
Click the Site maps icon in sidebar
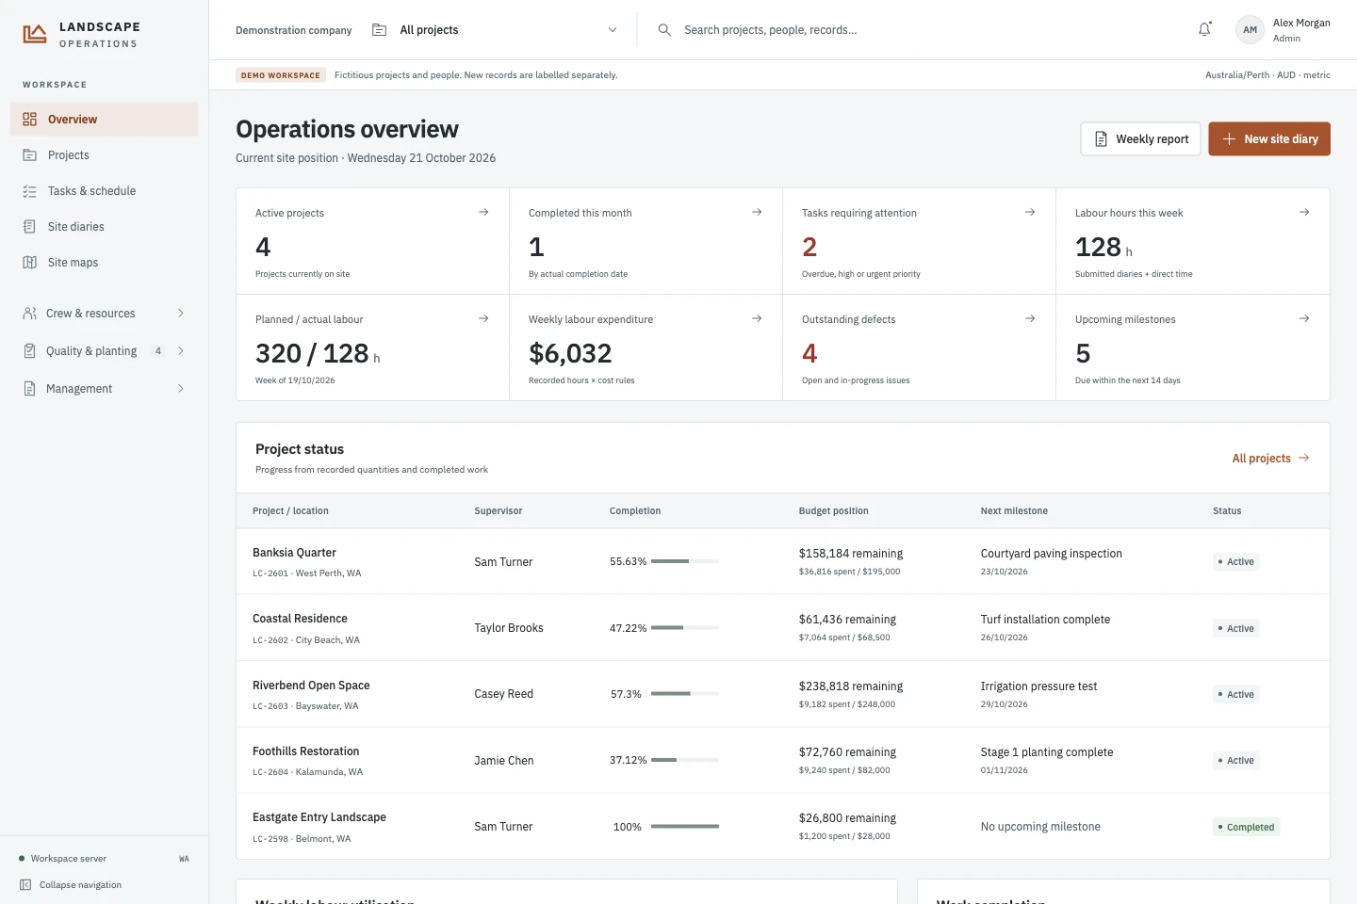[29, 263]
